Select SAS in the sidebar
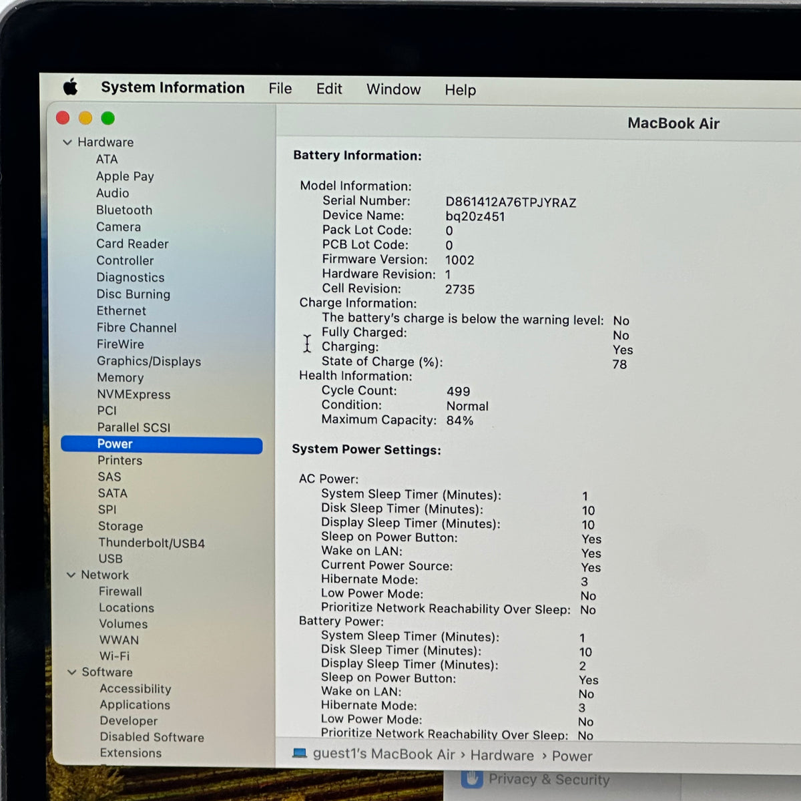The image size is (801, 801). click(109, 477)
